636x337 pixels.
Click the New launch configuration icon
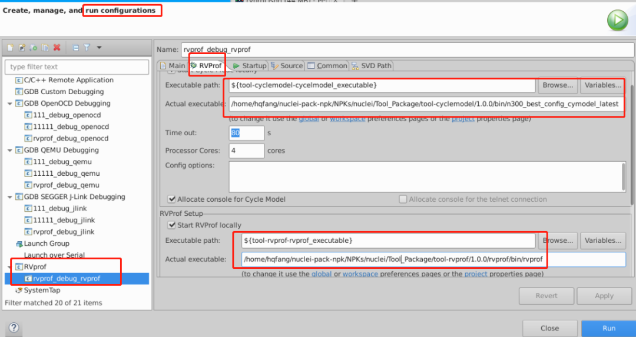coord(11,48)
